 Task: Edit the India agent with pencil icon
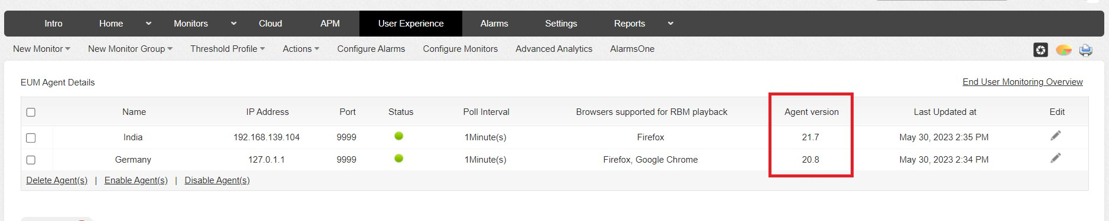(1056, 136)
